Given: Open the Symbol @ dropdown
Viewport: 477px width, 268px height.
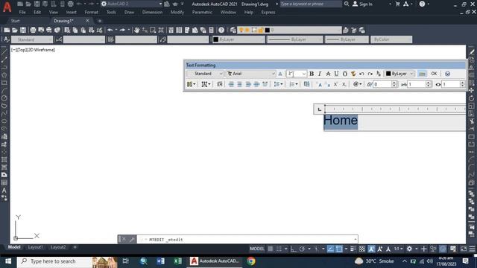Looking at the screenshot, I should (x=357, y=84).
